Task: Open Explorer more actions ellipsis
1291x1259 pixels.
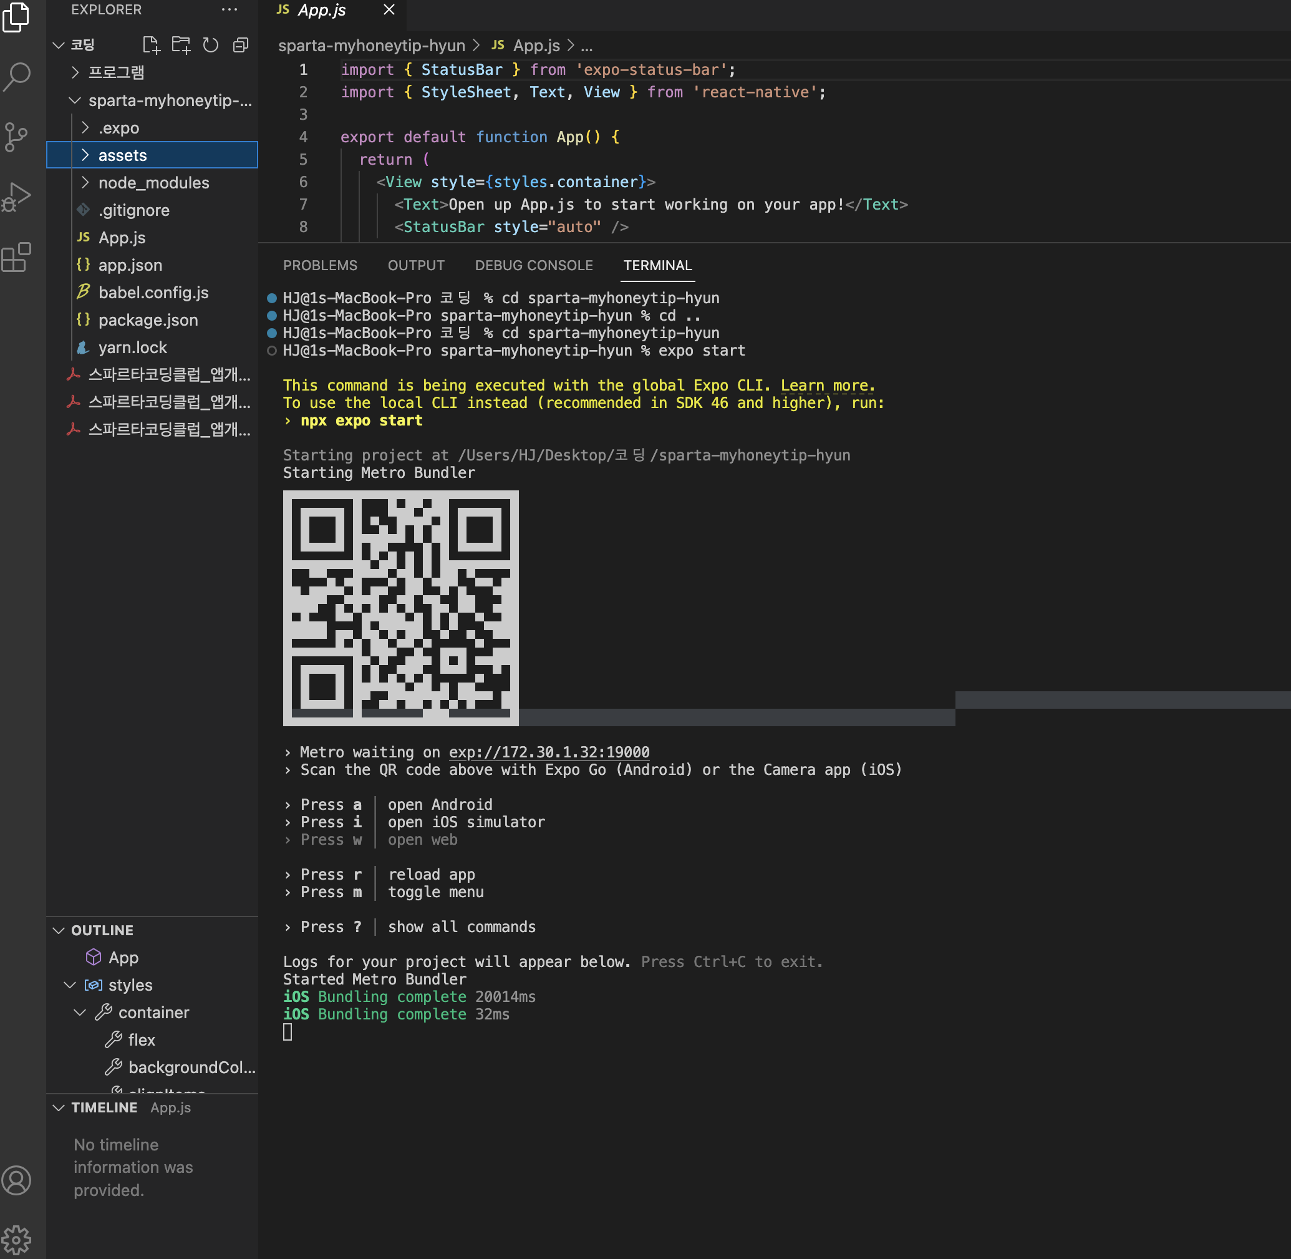Action: [x=230, y=10]
